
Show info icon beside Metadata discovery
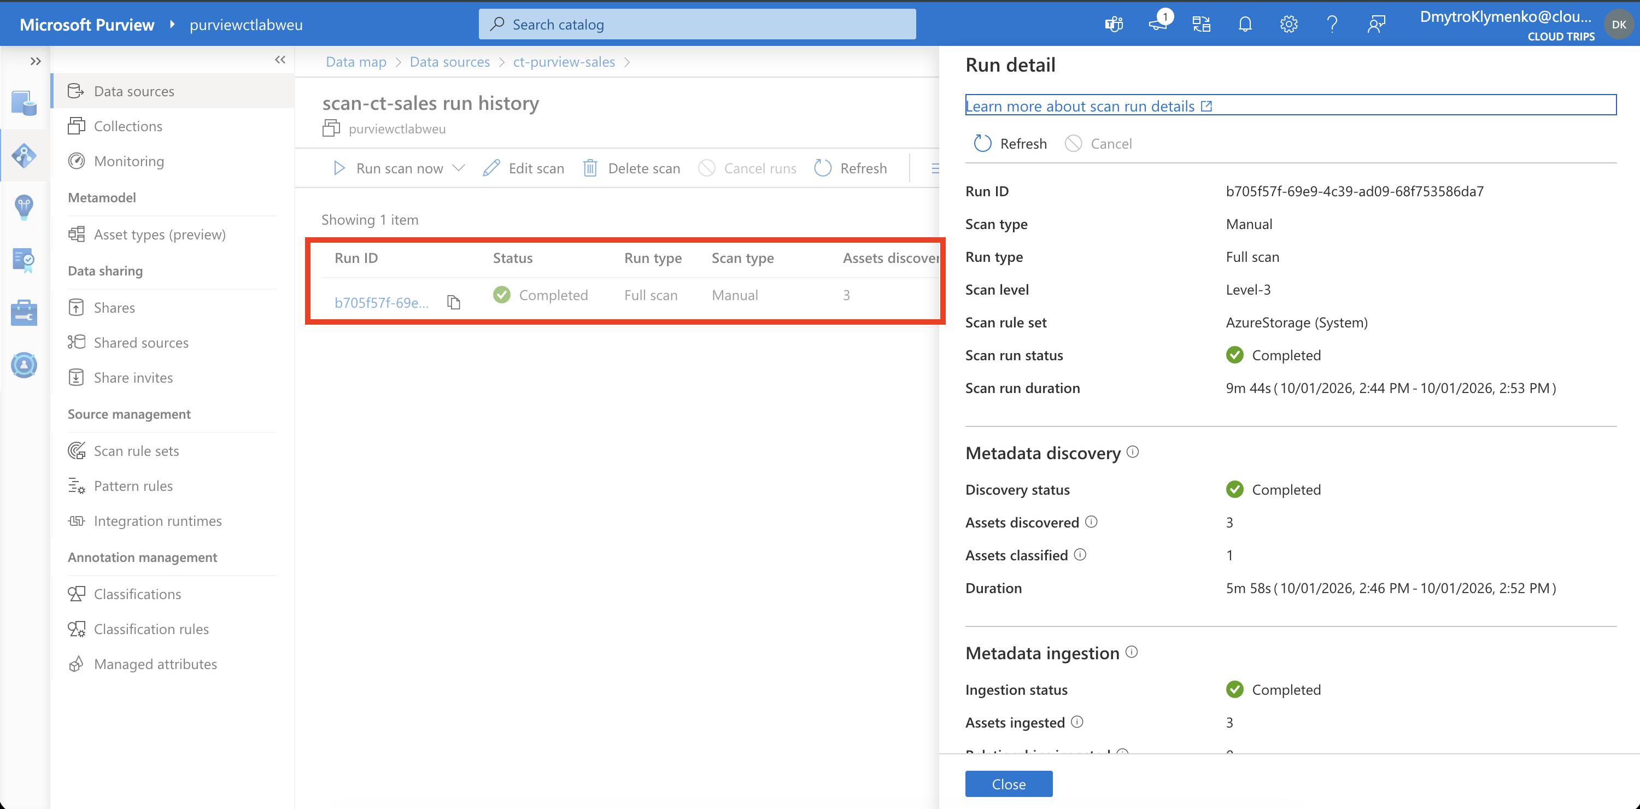click(x=1133, y=452)
